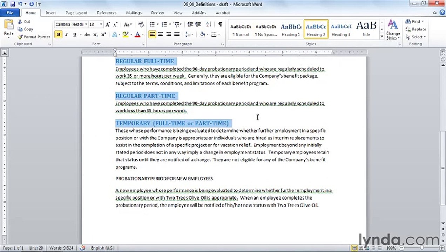Apply Heading 3 style
The height and width of the screenshot is (252, 446).
click(341, 29)
